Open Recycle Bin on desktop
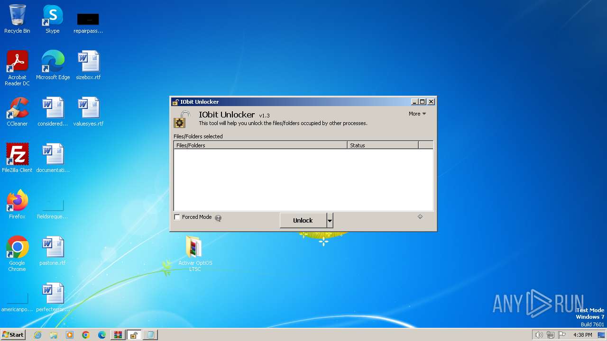Viewport: 607px width, 341px height. tap(17, 19)
